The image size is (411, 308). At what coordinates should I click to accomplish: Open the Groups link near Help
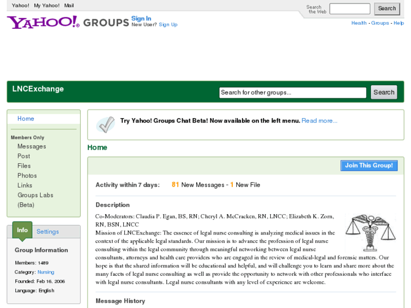coord(380,23)
